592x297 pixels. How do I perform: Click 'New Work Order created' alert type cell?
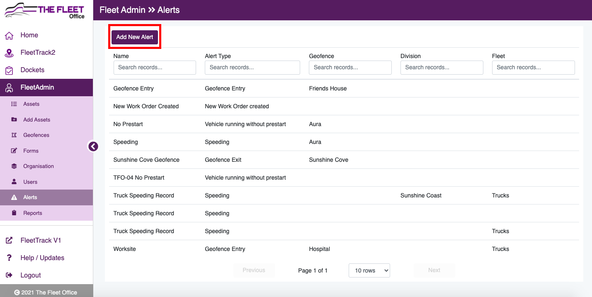point(237,106)
